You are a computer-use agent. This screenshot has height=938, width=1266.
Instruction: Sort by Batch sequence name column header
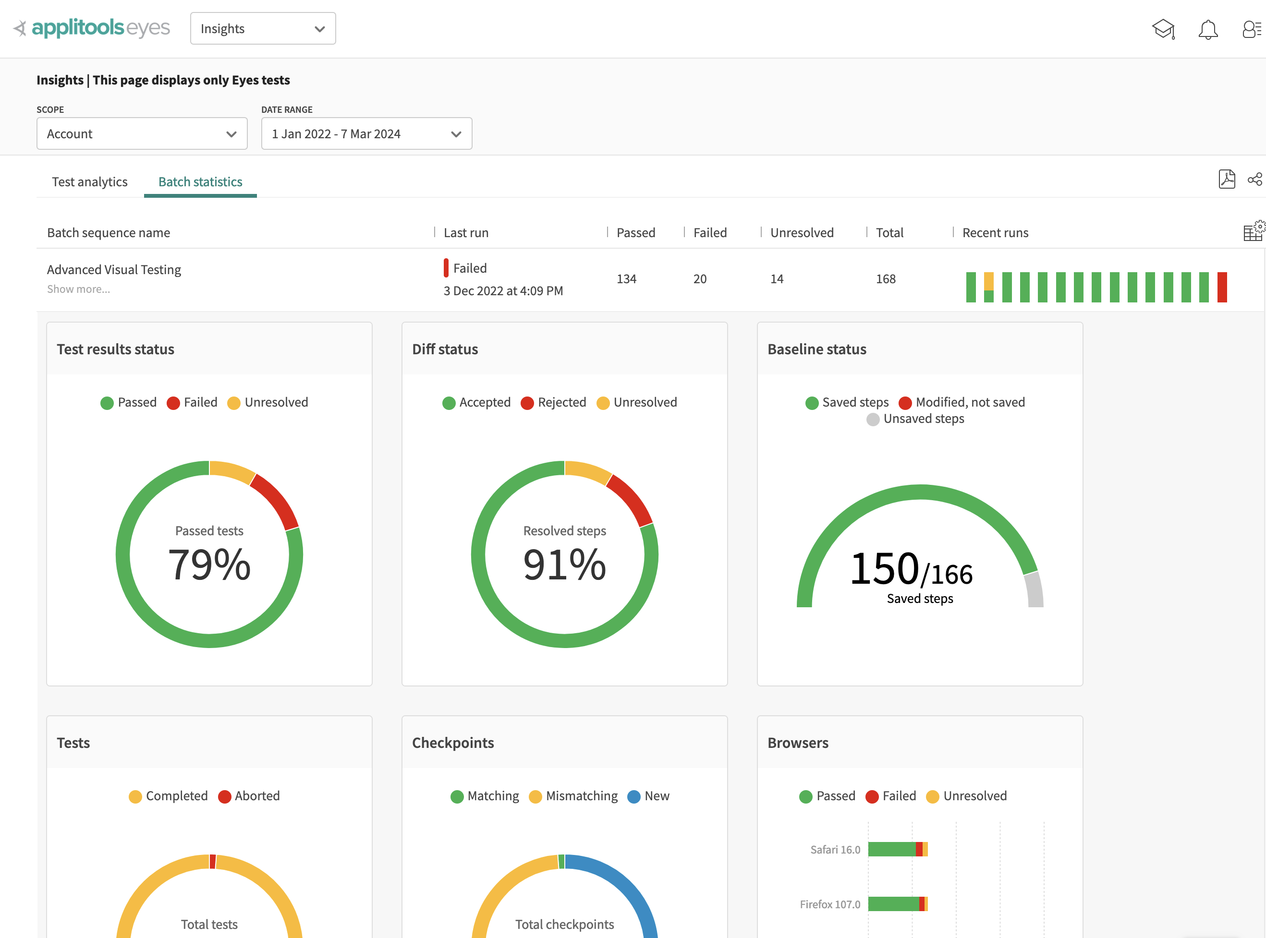109,233
